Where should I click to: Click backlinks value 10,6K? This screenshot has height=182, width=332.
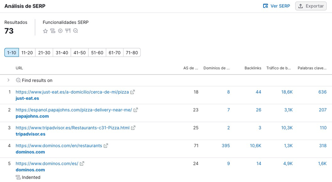(255, 146)
